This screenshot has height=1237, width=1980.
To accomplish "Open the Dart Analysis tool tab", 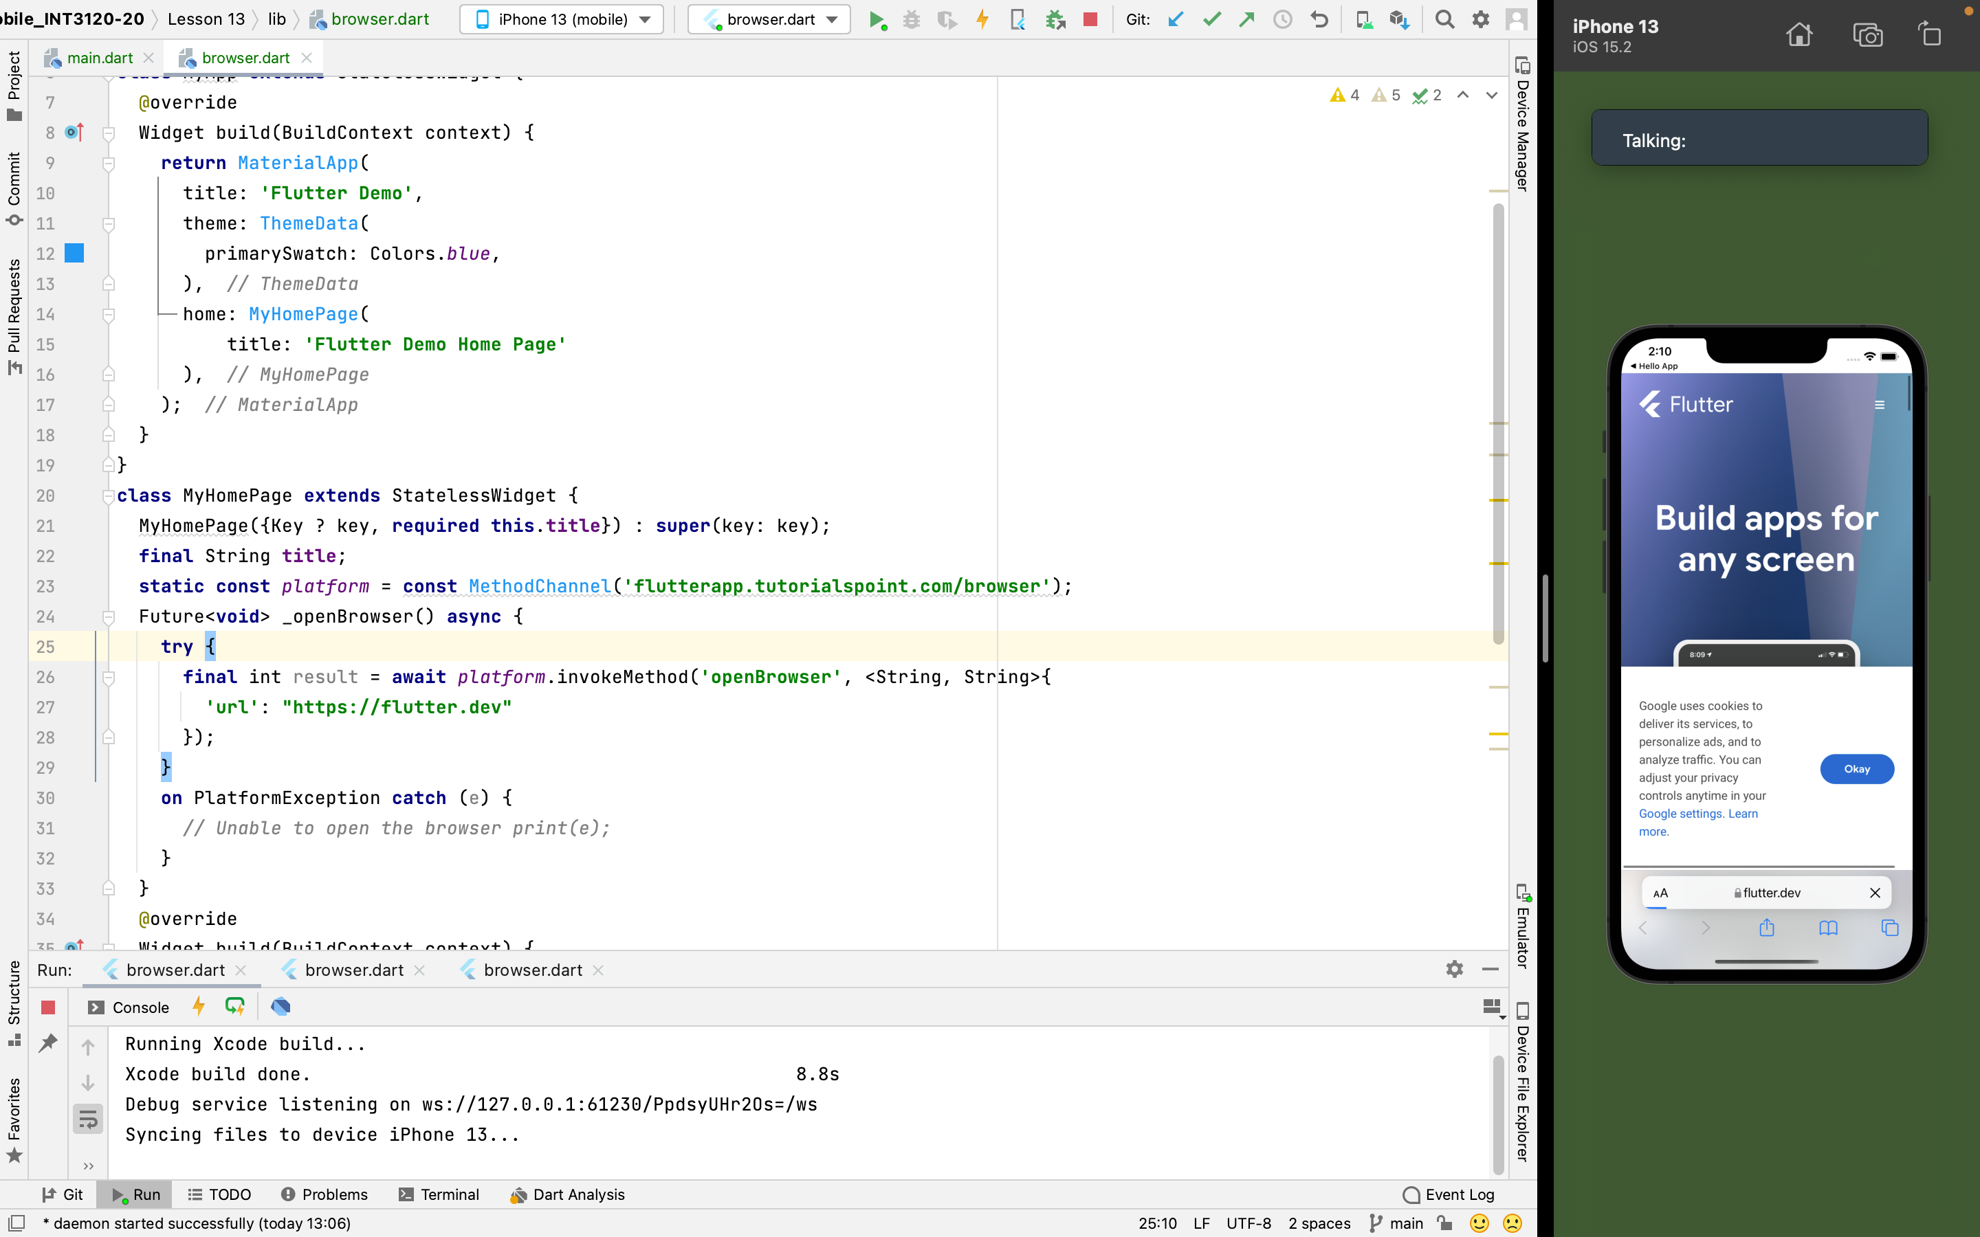I will [x=567, y=1194].
